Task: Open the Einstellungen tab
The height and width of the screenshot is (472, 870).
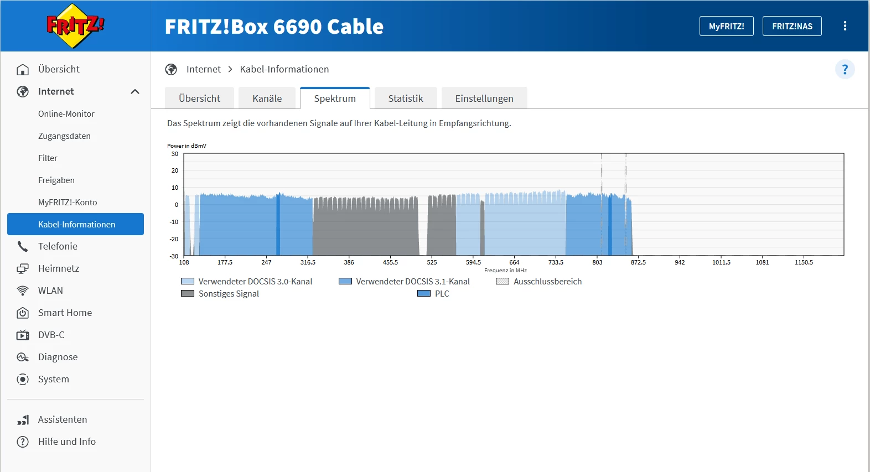Action: 484,98
